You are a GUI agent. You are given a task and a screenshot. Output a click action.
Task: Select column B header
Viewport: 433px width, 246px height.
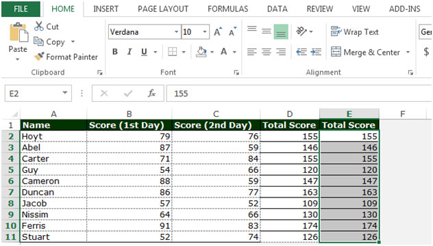129,114
